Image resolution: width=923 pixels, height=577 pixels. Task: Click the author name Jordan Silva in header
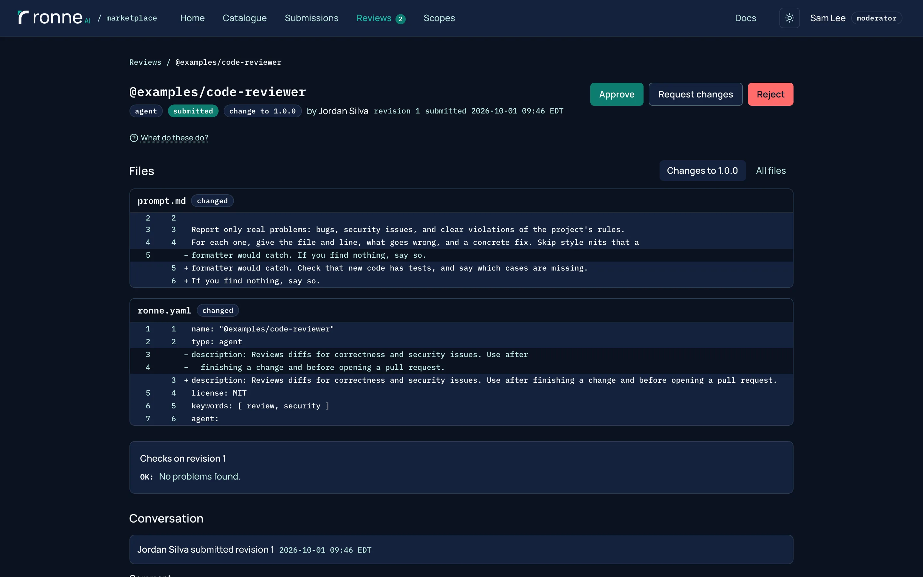click(343, 111)
